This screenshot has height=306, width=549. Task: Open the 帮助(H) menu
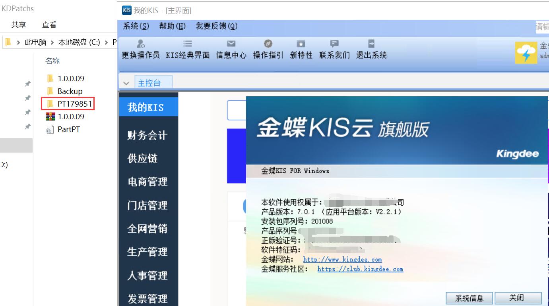pyautogui.click(x=172, y=26)
